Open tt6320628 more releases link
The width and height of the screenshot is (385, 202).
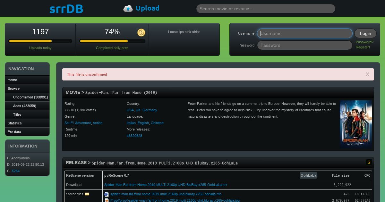point(134,136)
